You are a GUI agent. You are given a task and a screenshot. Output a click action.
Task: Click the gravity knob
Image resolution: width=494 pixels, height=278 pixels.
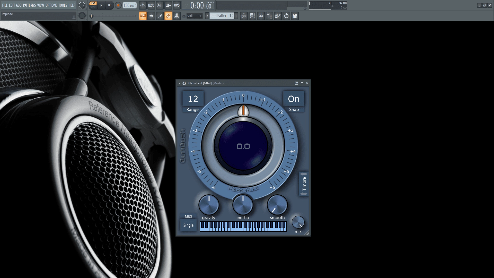[209, 205]
